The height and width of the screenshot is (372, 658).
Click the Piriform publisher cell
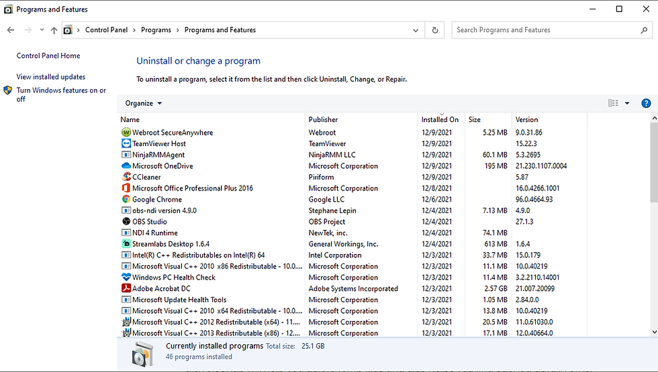(x=322, y=177)
